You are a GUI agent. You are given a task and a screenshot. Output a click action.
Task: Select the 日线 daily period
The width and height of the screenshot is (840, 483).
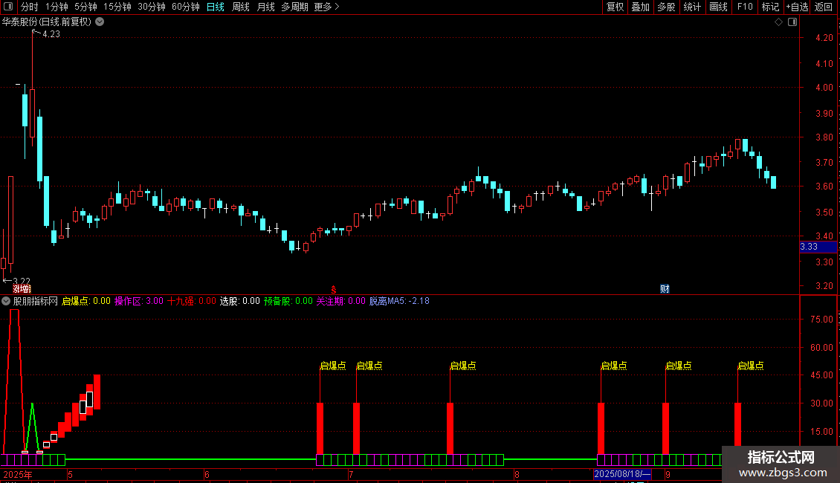tap(216, 7)
